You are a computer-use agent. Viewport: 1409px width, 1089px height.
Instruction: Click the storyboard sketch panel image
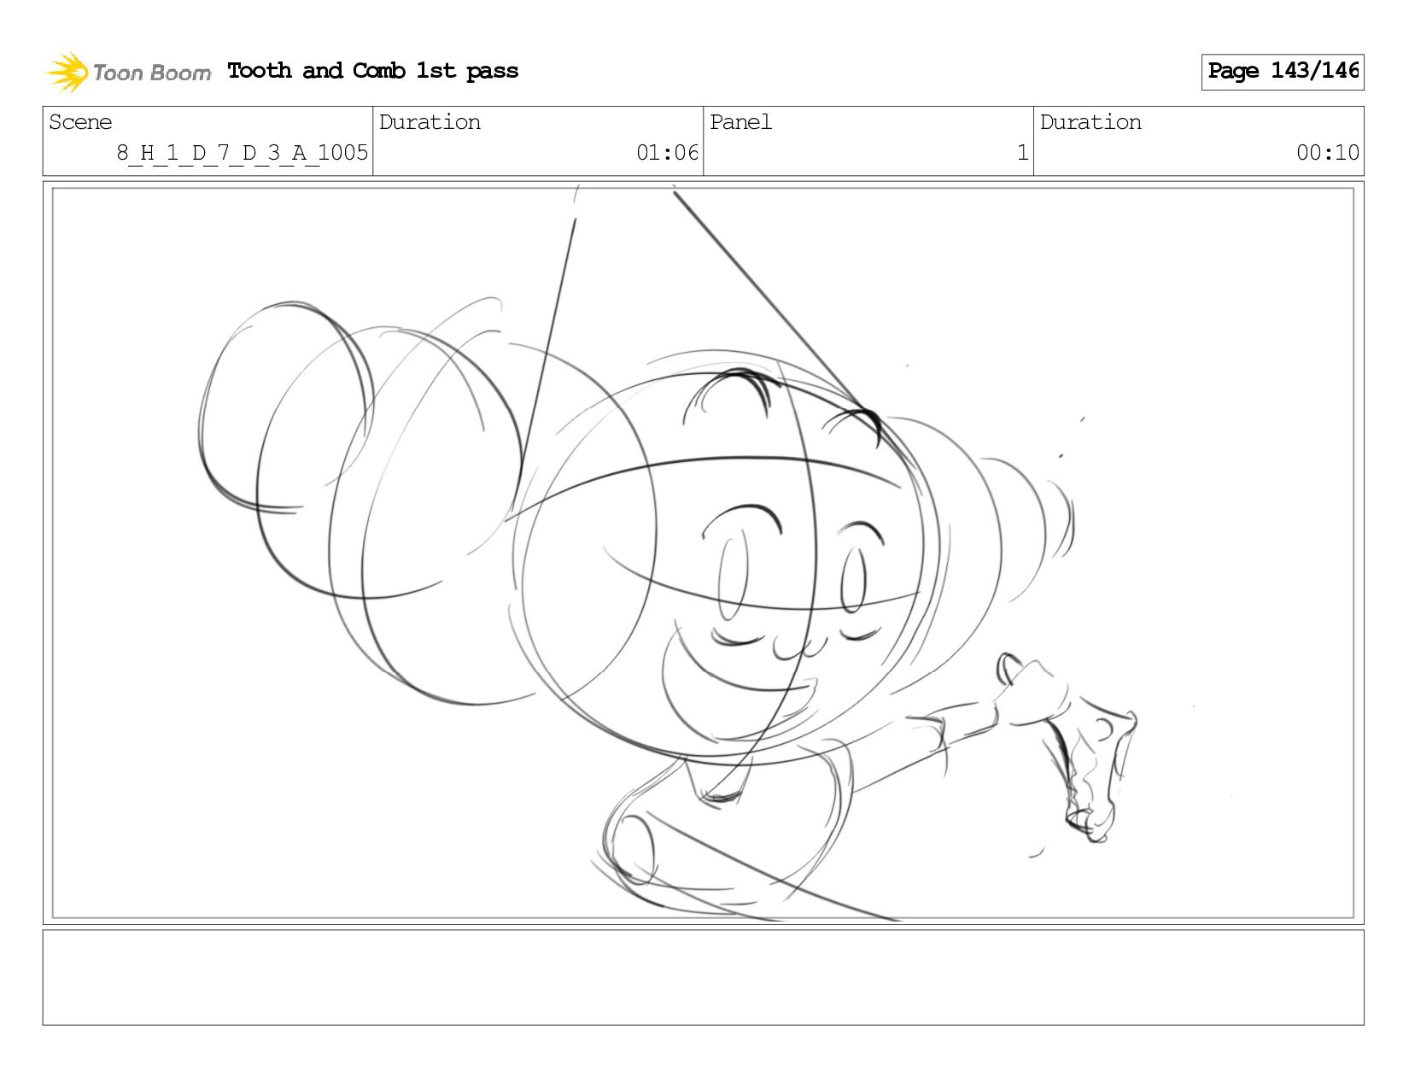coord(704,553)
